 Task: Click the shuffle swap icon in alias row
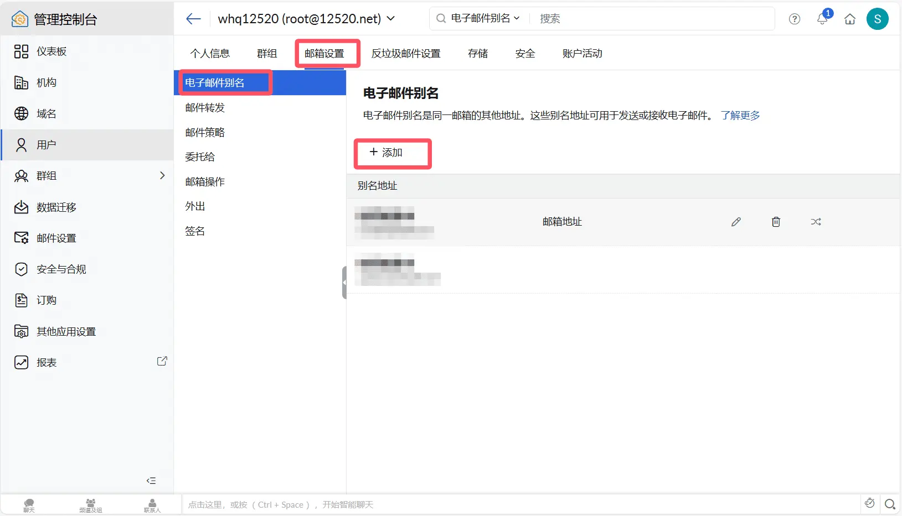pos(816,222)
